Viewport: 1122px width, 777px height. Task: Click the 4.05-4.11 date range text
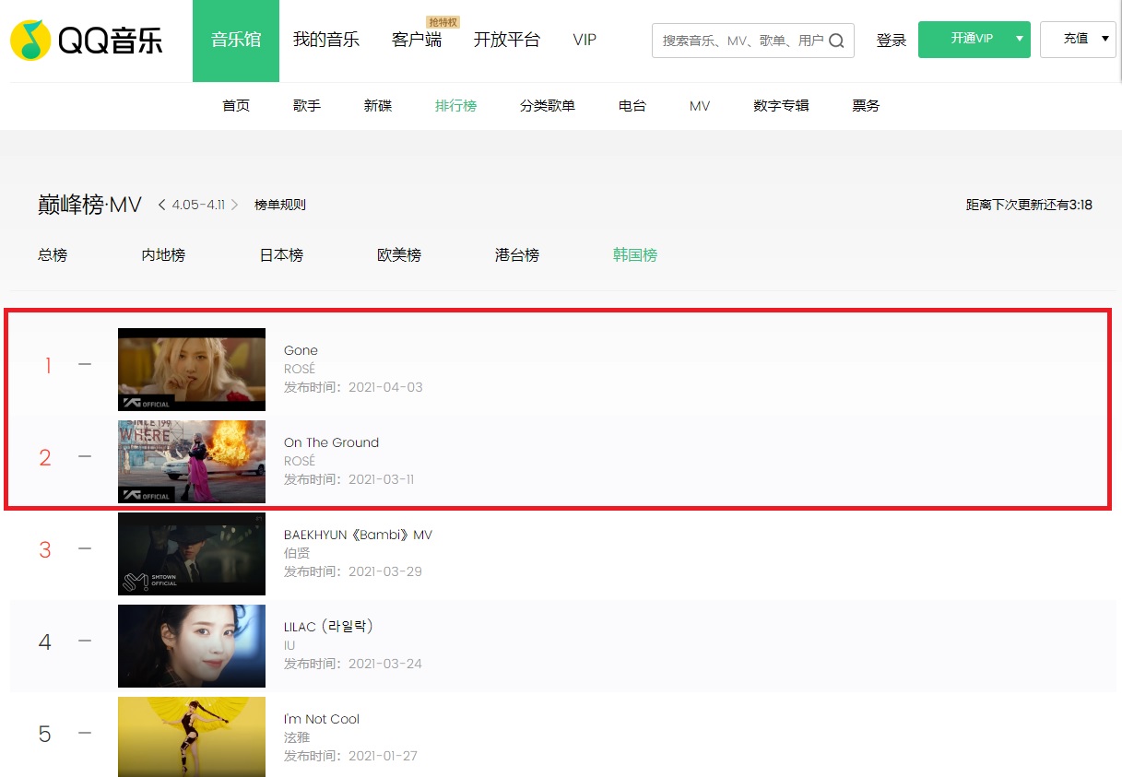coord(198,205)
